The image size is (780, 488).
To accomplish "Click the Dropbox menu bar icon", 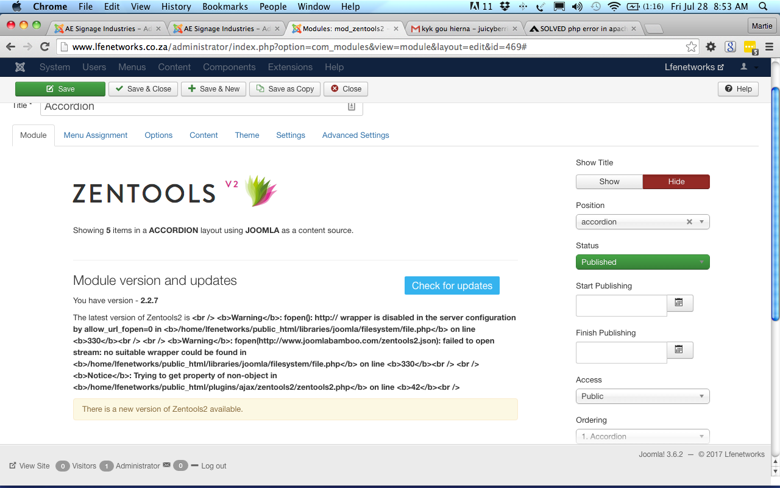I will click(x=505, y=7).
